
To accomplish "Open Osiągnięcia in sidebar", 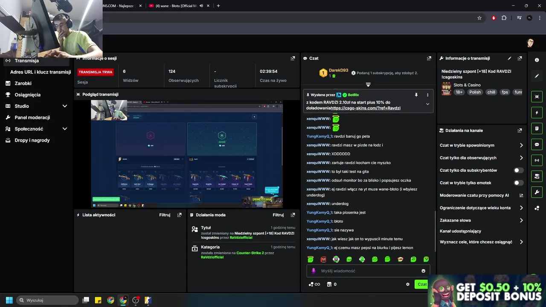I will tap(27, 95).
